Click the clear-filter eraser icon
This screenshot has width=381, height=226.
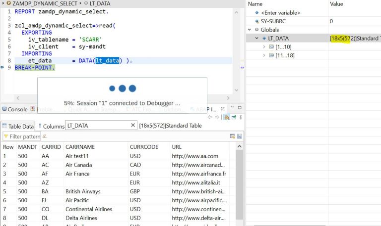point(45,136)
